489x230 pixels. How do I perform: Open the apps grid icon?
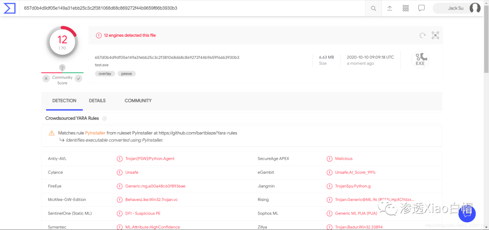point(406,8)
